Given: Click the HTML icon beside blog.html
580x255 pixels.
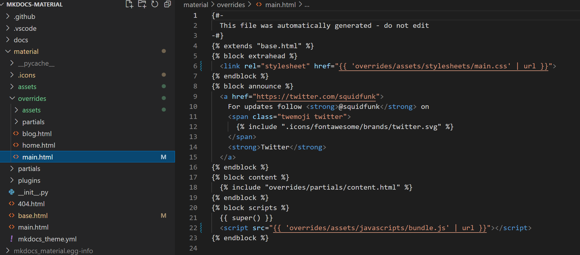Looking at the screenshot, I should pos(16,133).
